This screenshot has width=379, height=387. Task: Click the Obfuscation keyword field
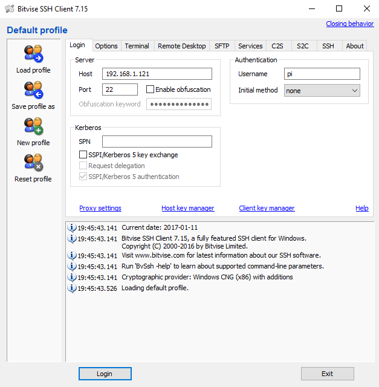pos(179,104)
